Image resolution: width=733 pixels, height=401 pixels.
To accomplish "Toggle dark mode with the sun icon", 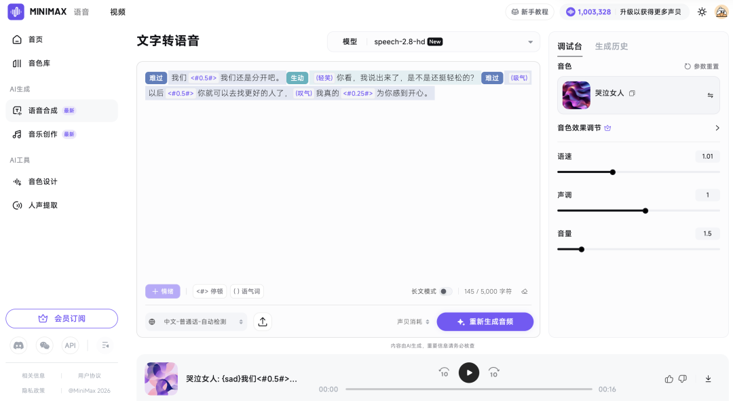I will (702, 12).
